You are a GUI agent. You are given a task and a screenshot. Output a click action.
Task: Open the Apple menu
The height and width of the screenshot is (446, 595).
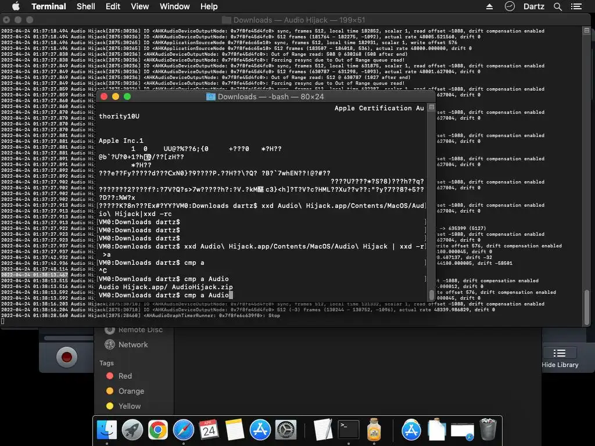[x=16, y=6]
